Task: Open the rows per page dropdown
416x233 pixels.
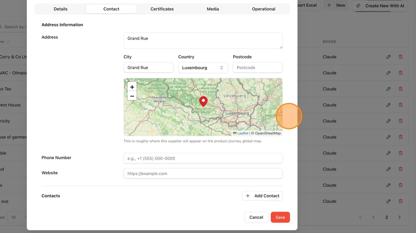Action: (x=17, y=217)
